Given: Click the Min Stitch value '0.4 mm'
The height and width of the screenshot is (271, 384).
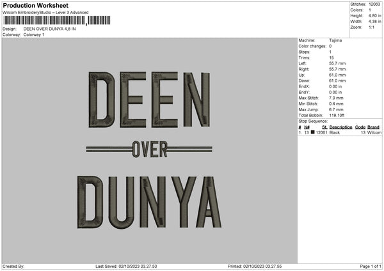Looking at the screenshot, I should pos(336,104).
